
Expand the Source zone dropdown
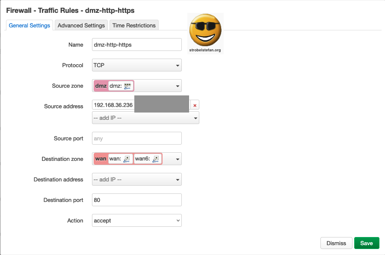[x=178, y=86]
